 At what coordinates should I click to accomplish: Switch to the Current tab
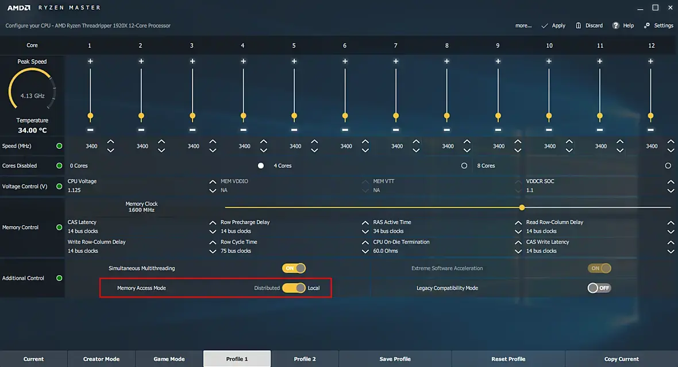33,359
